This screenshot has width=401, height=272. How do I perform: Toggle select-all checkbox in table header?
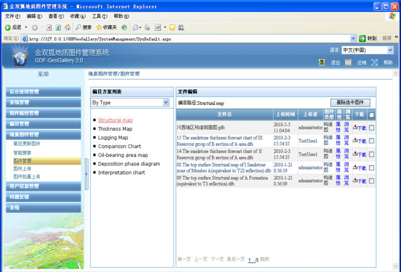click(x=371, y=115)
